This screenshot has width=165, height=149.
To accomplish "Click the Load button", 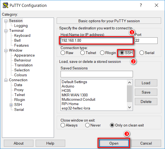I will click(x=146, y=83).
